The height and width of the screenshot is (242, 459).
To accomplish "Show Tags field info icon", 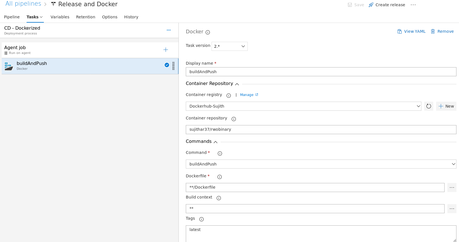I will (201, 219).
